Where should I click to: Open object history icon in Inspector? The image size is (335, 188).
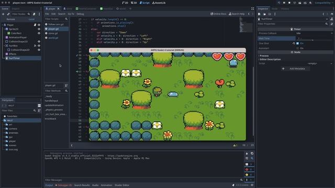pos(332,14)
